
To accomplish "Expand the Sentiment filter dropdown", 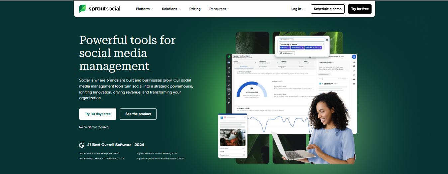I will coord(291,62).
